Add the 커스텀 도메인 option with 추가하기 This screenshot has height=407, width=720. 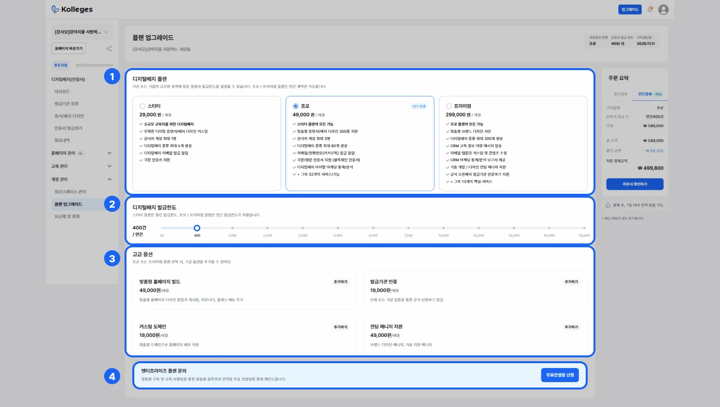[x=341, y=327]
